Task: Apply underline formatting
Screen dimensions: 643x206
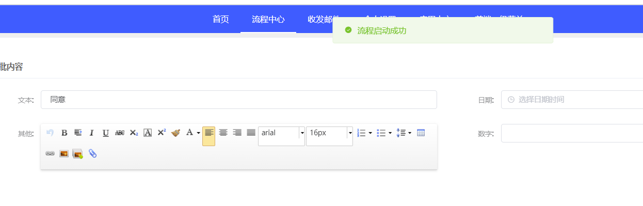Action: (106, 133)
